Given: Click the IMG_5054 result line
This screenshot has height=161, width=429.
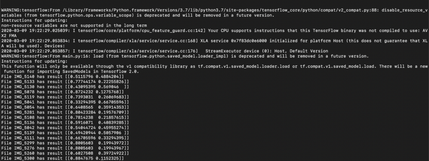Looking at the screenshot, I should [x=65, y=107].
